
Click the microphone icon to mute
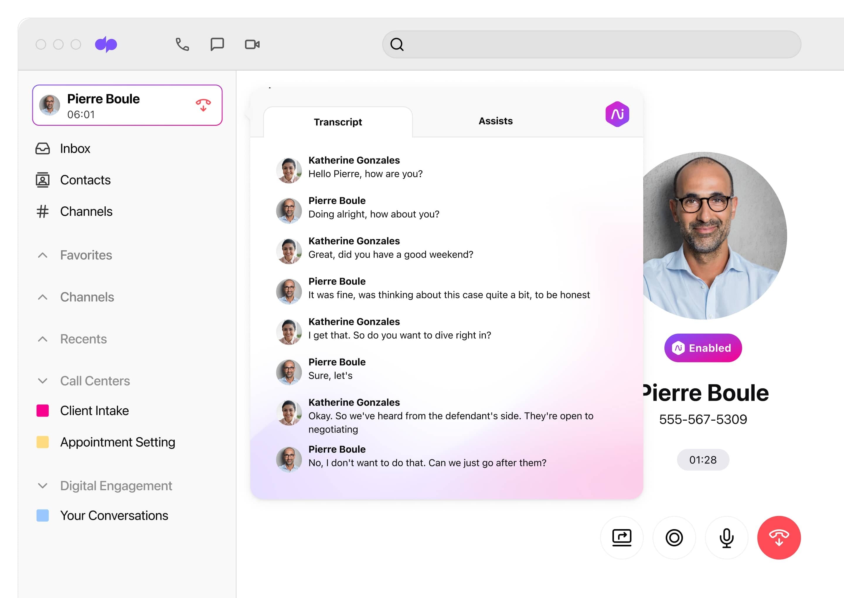(726, 537)
